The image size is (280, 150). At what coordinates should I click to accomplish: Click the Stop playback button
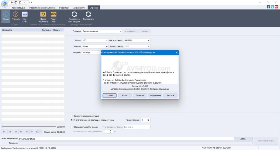click(x=10, y=132)
